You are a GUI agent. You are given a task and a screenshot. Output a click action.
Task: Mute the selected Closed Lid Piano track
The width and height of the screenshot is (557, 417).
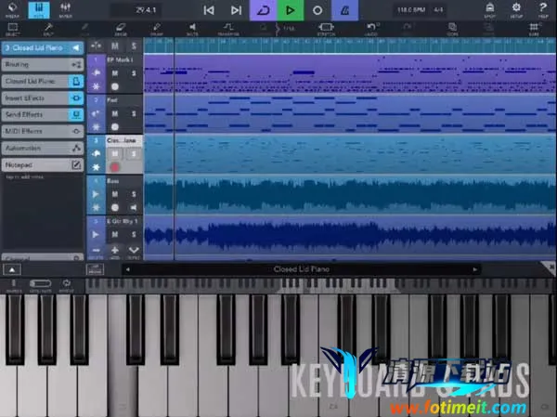(115, 154)
